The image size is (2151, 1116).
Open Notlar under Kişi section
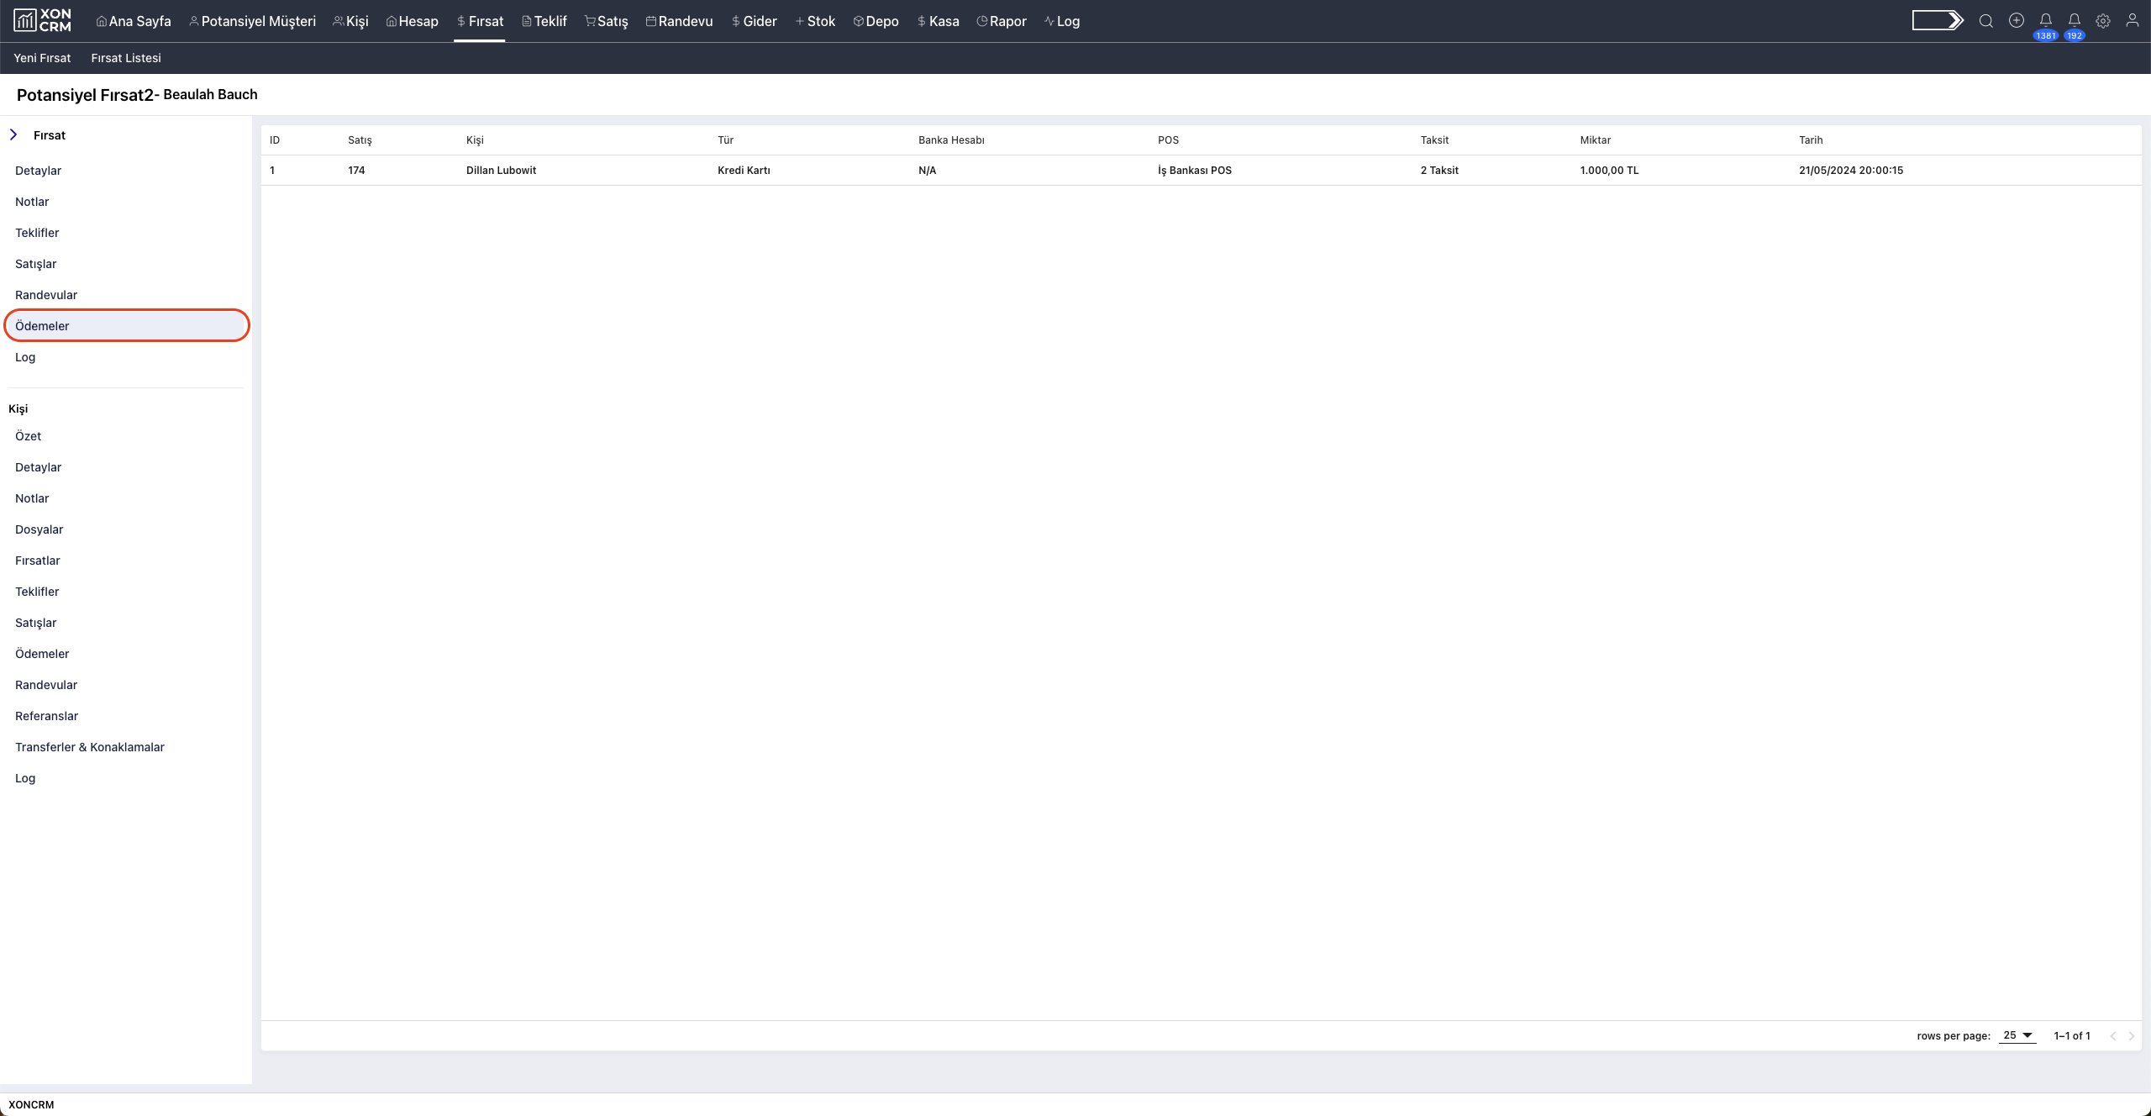click(x=32, y=498)
